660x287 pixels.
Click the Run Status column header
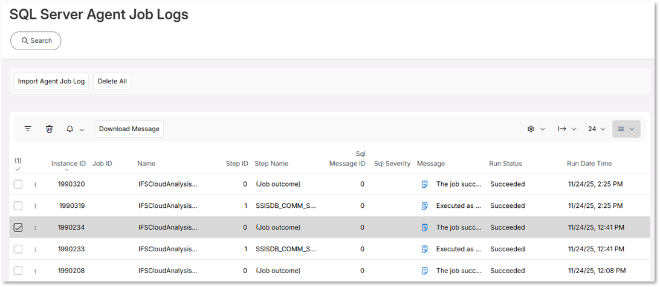tap(505, 164)
